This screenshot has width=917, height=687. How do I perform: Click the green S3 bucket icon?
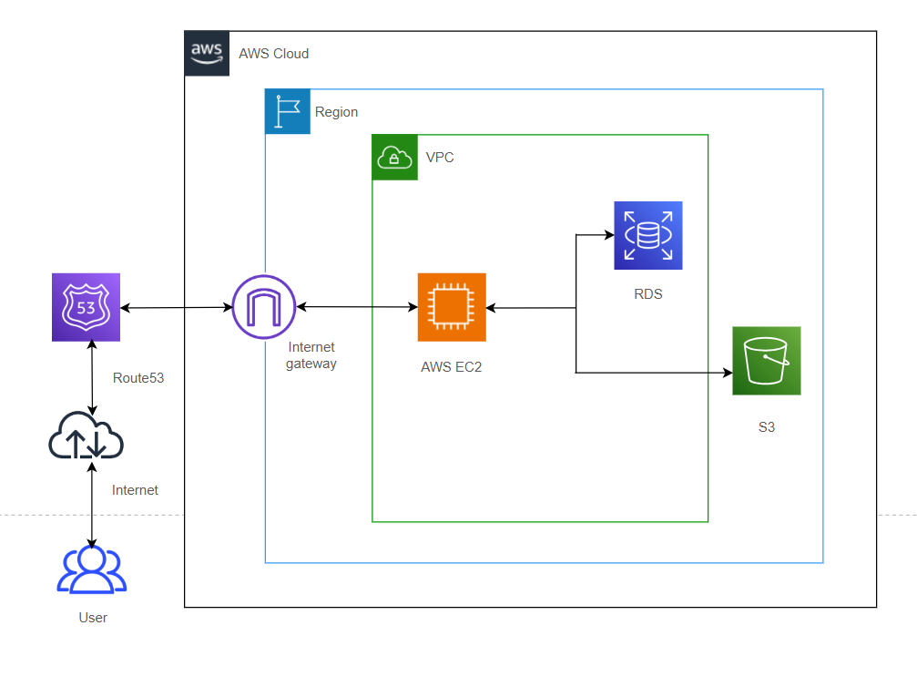click(767, 361)
